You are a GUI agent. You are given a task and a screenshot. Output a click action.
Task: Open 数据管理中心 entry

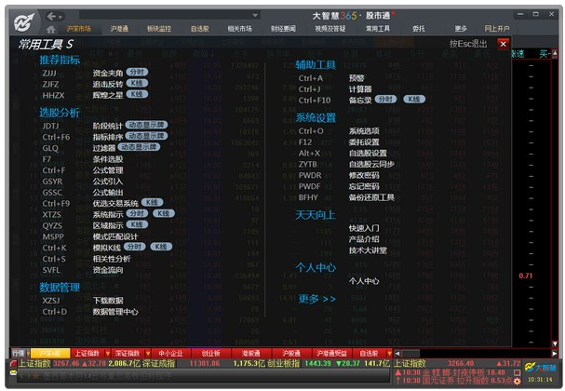(x=115, y=312)
